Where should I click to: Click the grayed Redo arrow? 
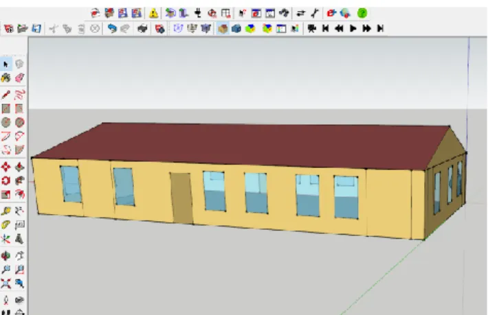tap(125, 29)
